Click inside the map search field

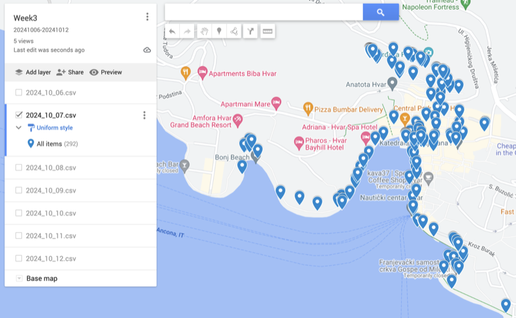263,12
